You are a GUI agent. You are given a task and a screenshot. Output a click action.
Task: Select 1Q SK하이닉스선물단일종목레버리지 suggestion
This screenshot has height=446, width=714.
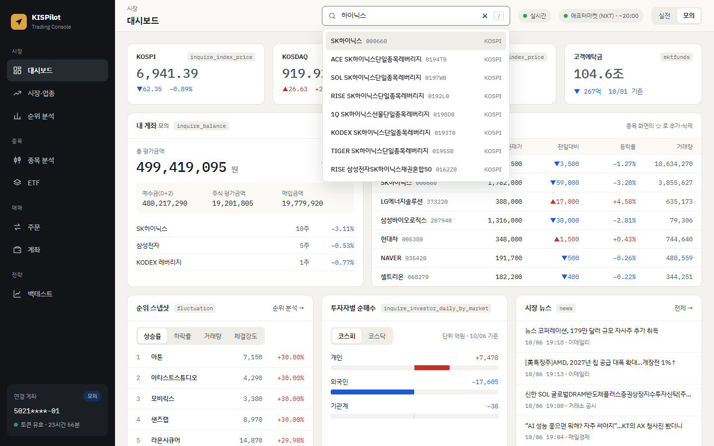click(x=416, y=114)
